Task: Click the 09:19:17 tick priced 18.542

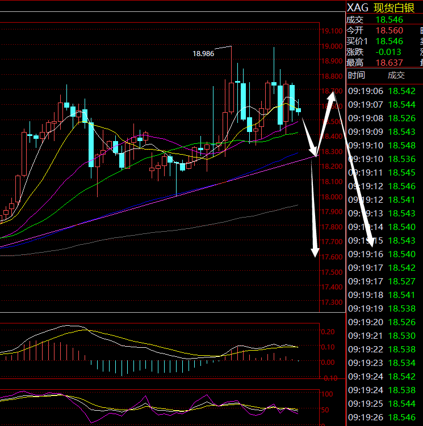Action: (x=382, y=267)
